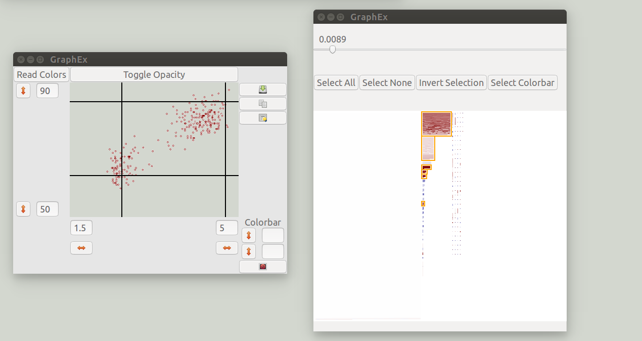Click the save/download icon button
Screen dimensions: 642x341
pos(263,90)
